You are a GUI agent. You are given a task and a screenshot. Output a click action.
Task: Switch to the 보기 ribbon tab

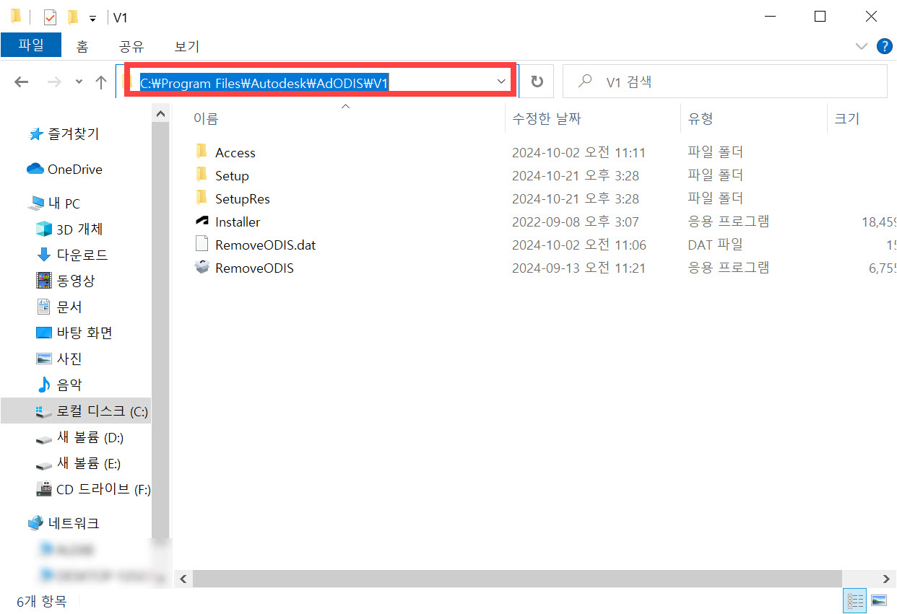(x=187, y=46)
